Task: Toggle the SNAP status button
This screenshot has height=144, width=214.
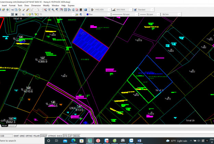Action: point(16,136)
